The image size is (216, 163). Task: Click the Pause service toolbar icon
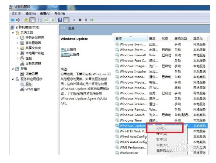(86, 20)
